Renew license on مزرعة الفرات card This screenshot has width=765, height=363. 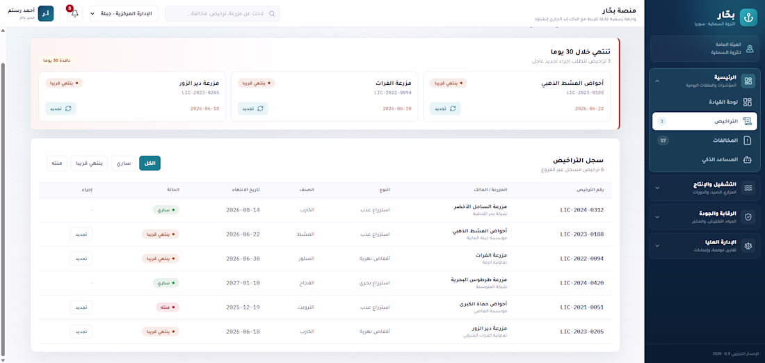tap(252, 108)
